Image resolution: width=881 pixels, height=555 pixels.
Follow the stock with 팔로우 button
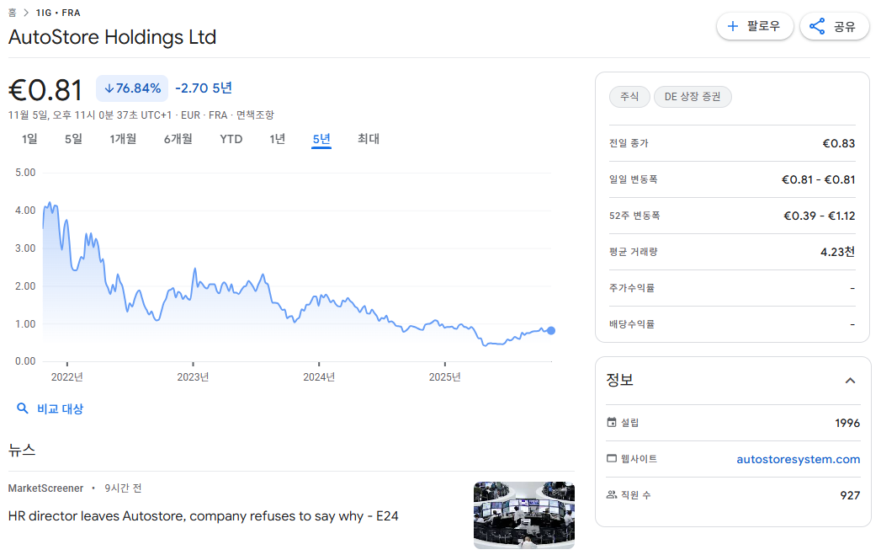[x=755, y=26]
